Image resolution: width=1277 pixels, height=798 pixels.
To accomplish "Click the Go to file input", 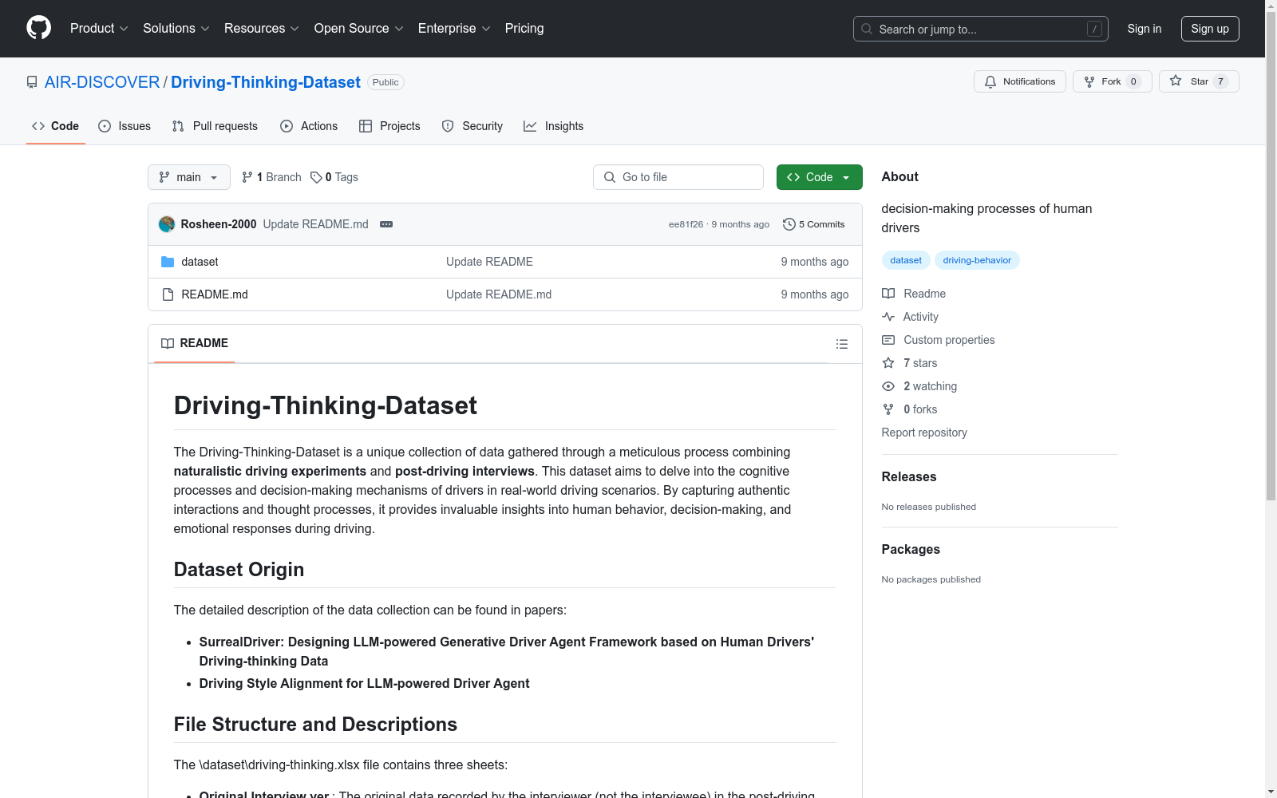I will [x=678, y=177].
